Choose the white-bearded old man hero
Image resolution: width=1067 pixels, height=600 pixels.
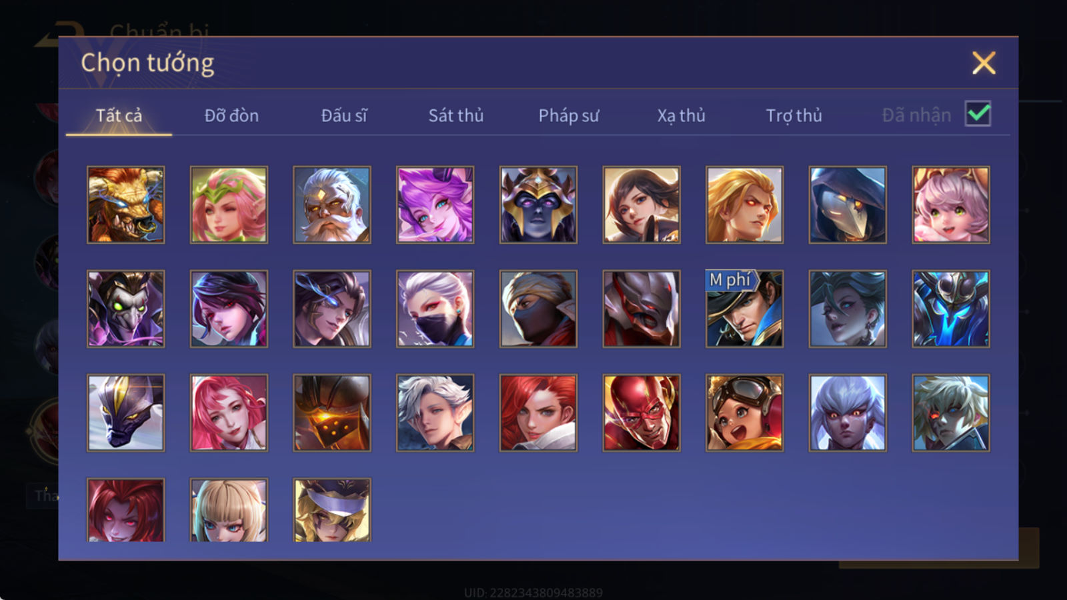(x=331, y=205)
